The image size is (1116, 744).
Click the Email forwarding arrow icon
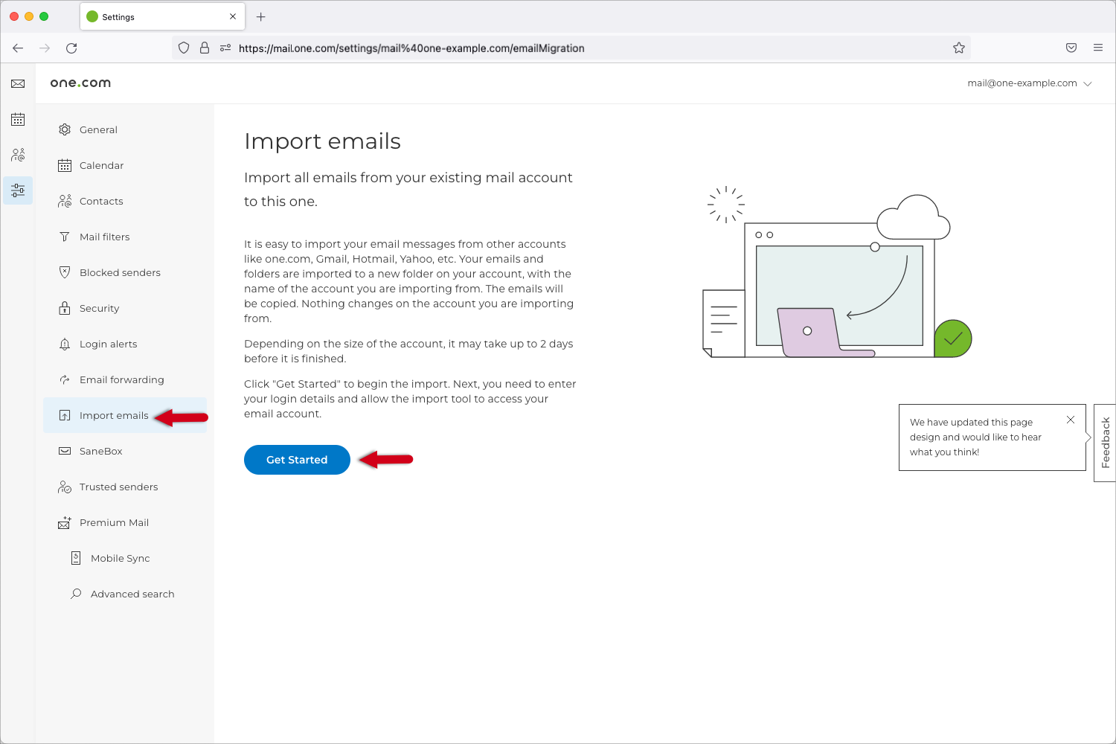pyautogui.click(x=65, y=379)
